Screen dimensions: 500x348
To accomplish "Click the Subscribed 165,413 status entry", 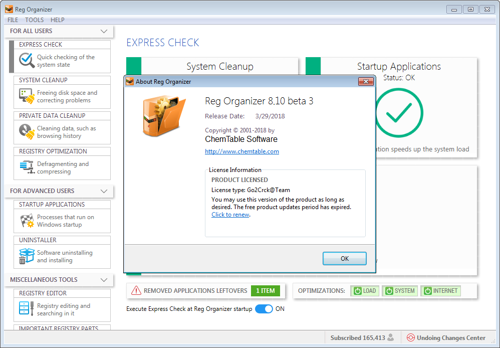I will point(362,338).
